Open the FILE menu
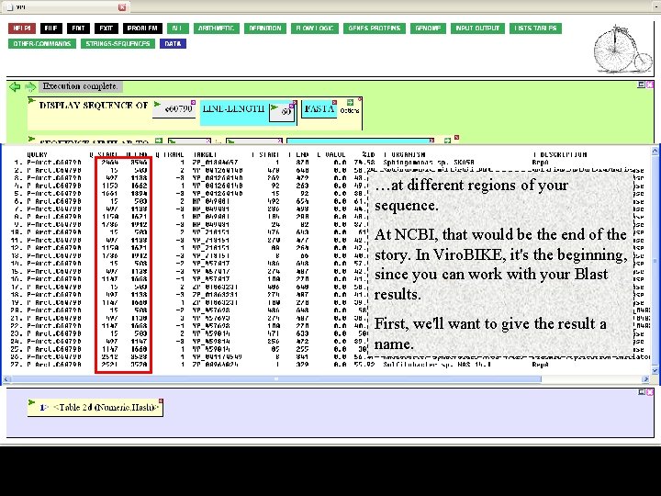This screenshot has height=496, width=661. pos(51,28)
